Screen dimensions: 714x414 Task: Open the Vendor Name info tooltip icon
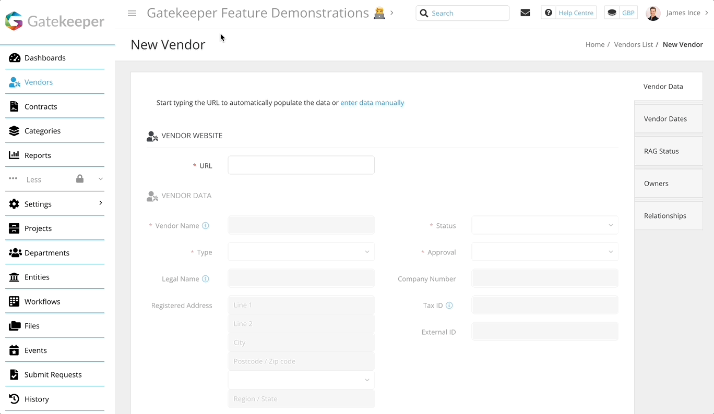(206, 225)
